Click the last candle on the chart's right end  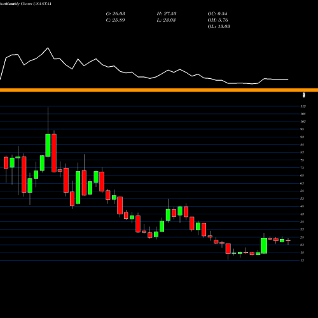[288, 240]
